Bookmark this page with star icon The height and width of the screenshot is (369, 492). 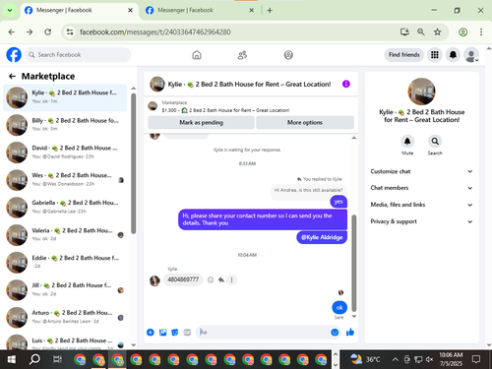438,32
